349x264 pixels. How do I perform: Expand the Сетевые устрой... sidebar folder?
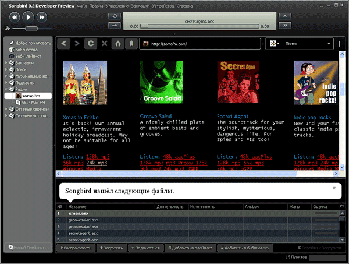[x=6, y=116]
